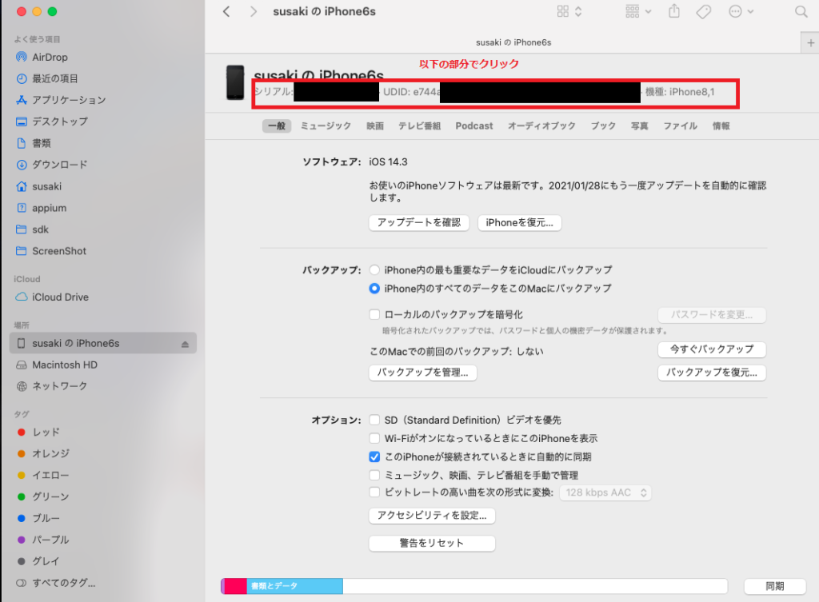Click the 同期 button
Screen dimensions: 819x602
pyautogui.click(x=774, y=586)
